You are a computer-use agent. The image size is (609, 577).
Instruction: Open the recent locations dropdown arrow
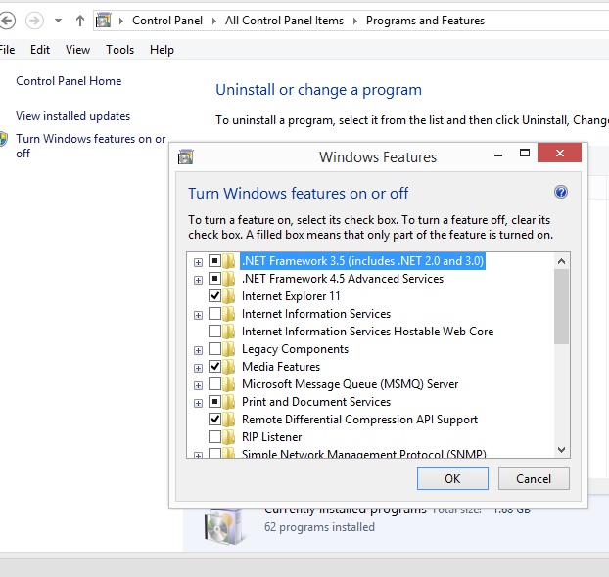pyautogui.click(x=58, y=21)
